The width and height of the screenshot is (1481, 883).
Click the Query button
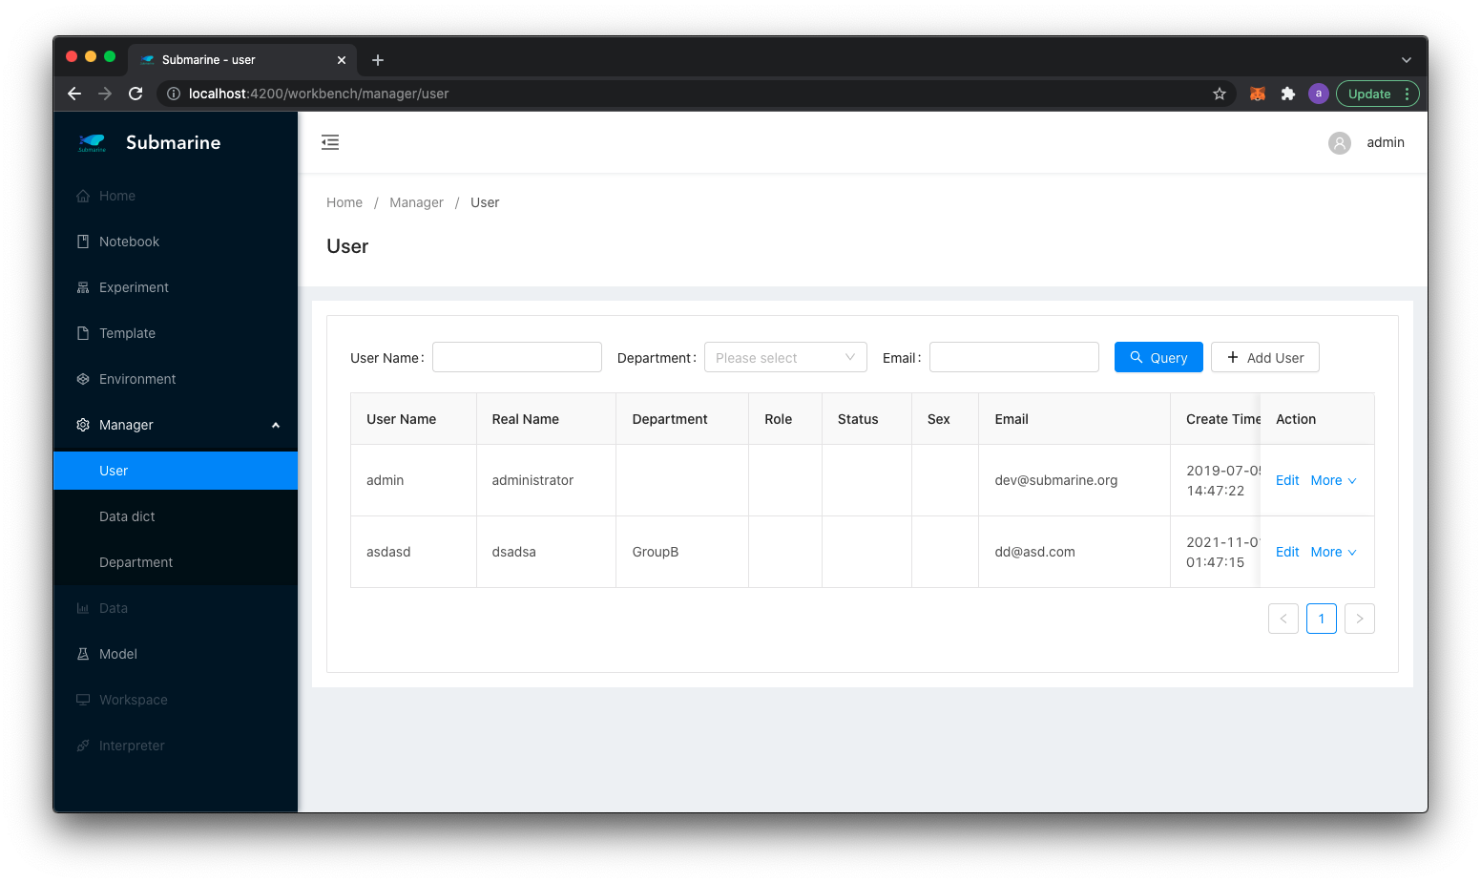(1158, 357)
